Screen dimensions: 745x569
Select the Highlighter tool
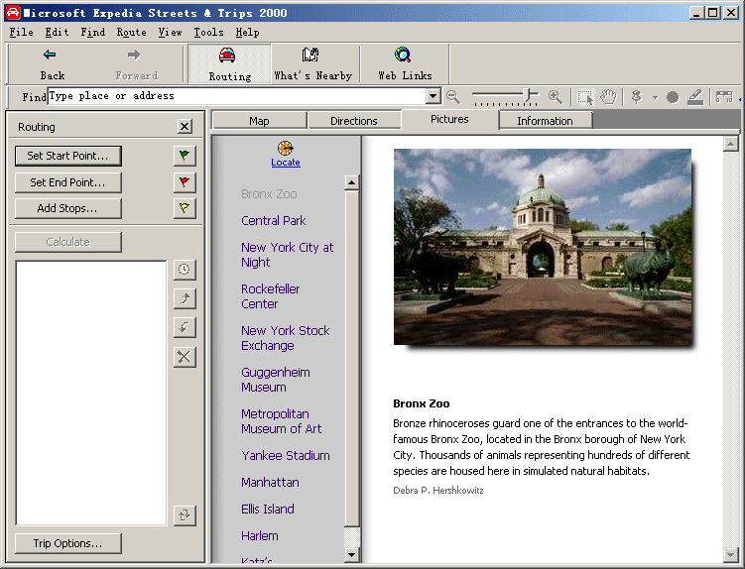[695, 97]
